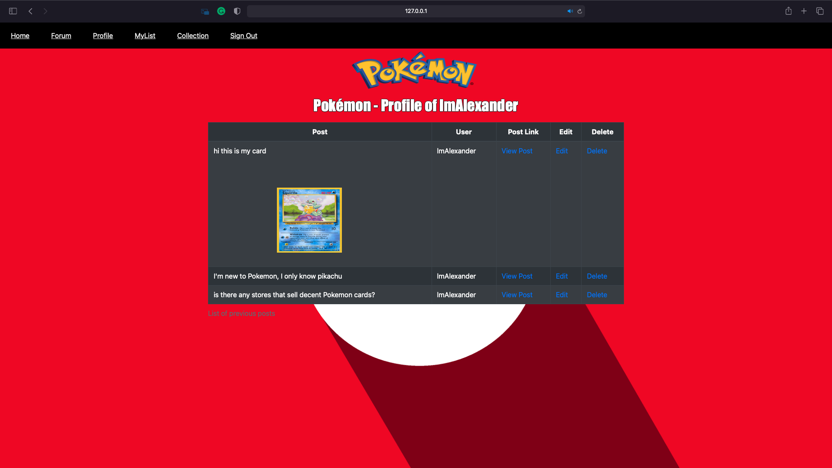Click 'List of previous posts' caption
Screen dimensions: 832x468
tap(241, 313)
